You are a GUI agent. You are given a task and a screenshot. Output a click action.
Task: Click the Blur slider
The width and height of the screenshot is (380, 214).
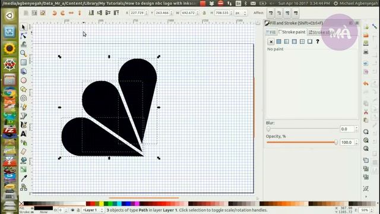(303, 129)
